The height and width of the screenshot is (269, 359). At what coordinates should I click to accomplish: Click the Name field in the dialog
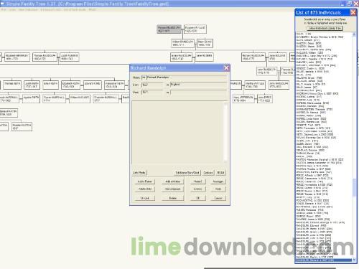[x=187, y=77]
